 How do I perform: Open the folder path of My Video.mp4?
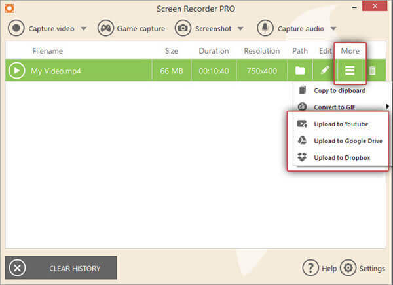[x=300, y=71]
